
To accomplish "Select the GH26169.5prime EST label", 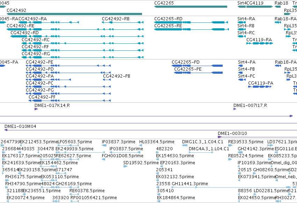I will [x=74, y=184].
